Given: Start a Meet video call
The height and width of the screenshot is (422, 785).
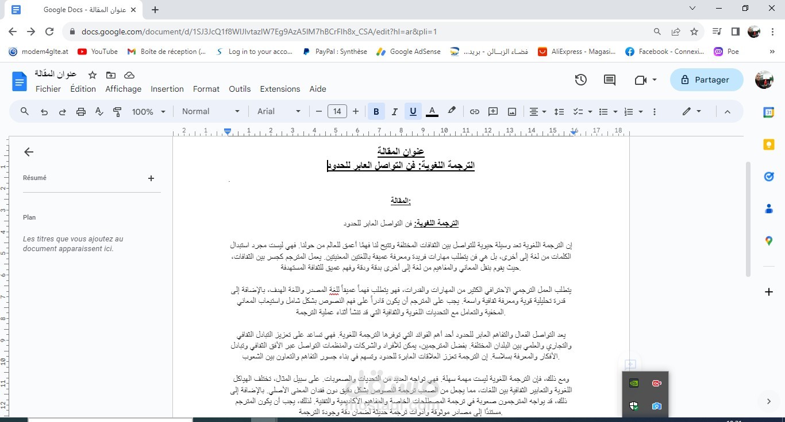Looking at the screenshot, I should (640, 80).
